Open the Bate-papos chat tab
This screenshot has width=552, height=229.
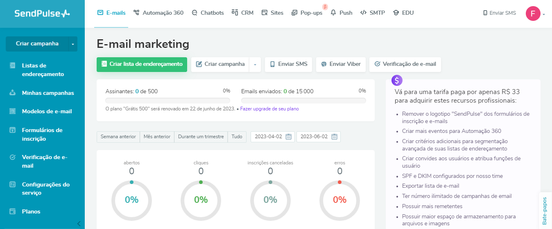click(x=545, y=211)
